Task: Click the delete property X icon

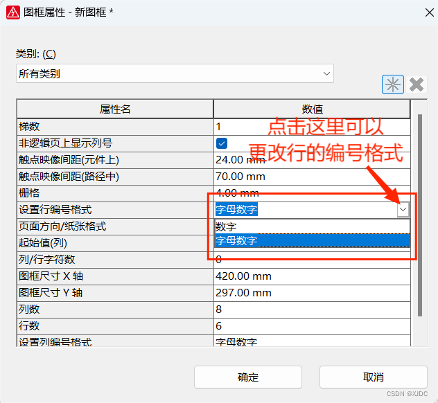Action: [x=417, y=84]
